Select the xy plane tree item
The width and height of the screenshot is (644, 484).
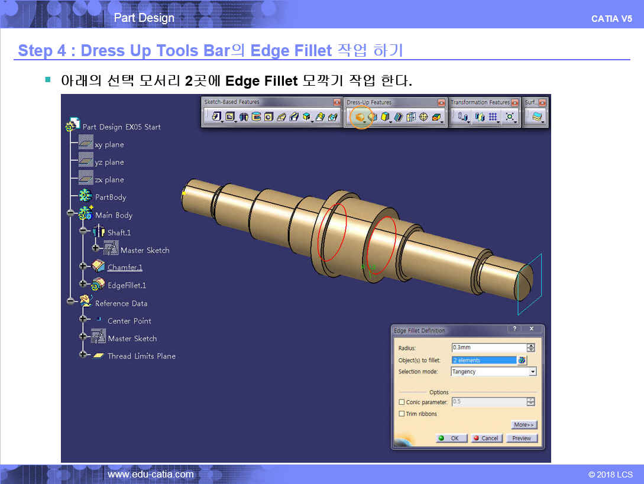coord(109,145)
